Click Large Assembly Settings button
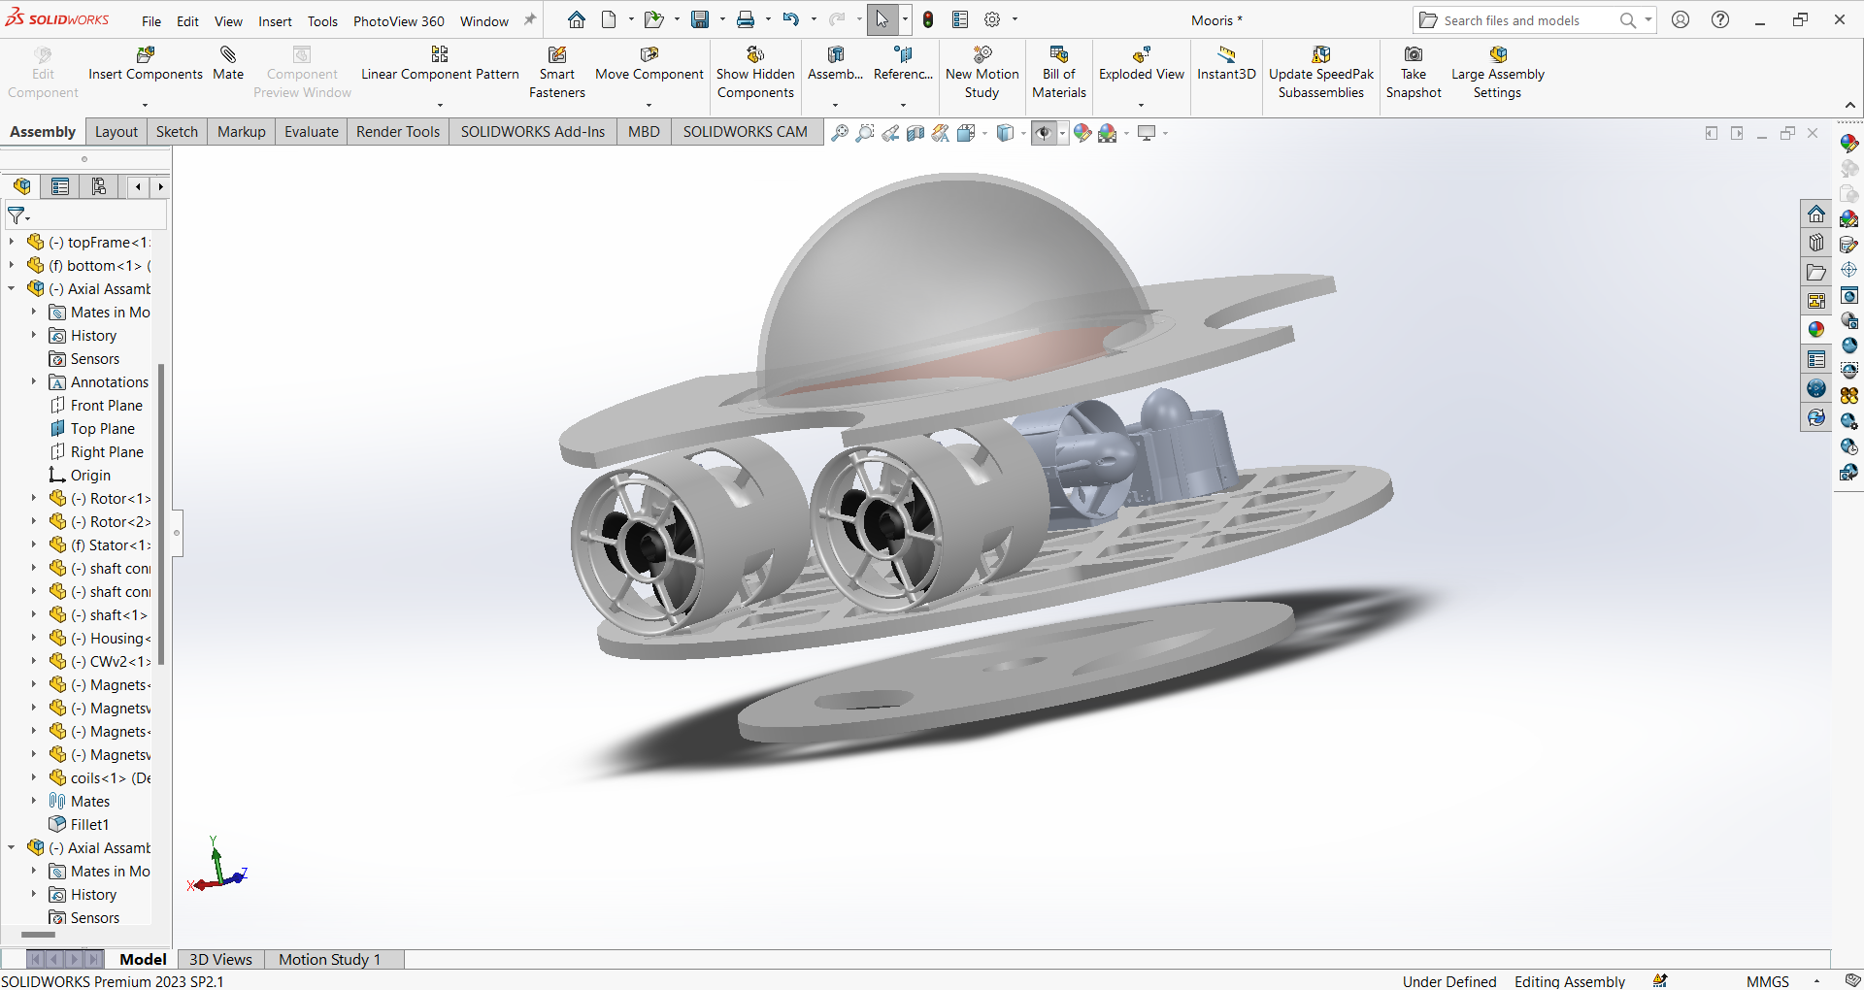The width and height of the screenshot is (1864, 990). (x=1497, y=64)
